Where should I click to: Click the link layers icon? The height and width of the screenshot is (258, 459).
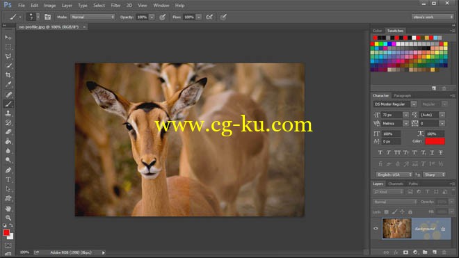pos(386,252)
